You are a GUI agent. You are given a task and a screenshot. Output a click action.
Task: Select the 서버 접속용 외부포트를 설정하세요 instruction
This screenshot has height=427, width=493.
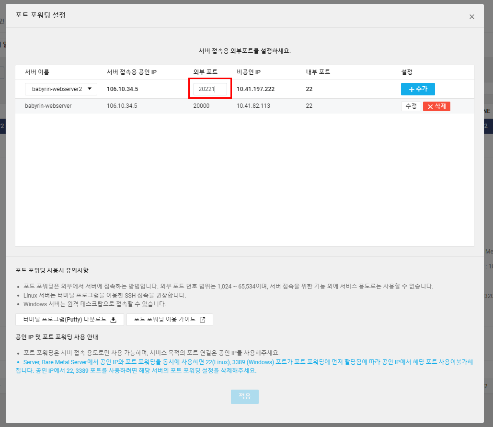tap(245, 51)
